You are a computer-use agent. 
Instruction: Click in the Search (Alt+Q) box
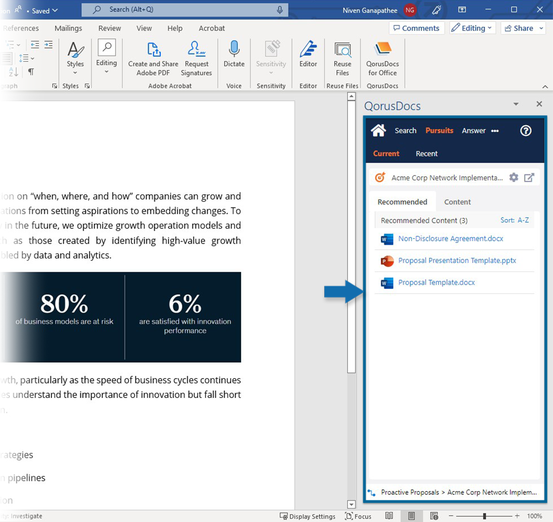(185, 10)
